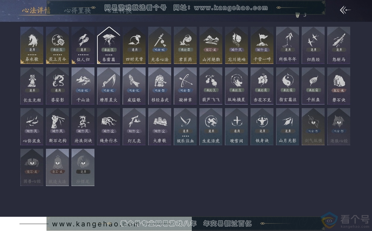Image resolution: width=372 pixels, height=231 pixels.
Task: Choose the 极乐泣血 card
Action: (185, 127)
